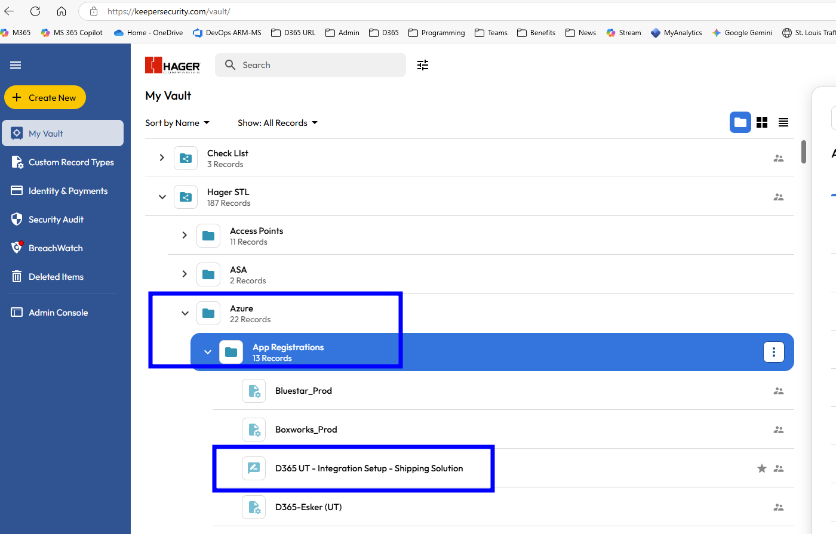Click the Bluestar_Prod record icon
This screenshot has height=534, width=836.
click(x=254, y=391)
